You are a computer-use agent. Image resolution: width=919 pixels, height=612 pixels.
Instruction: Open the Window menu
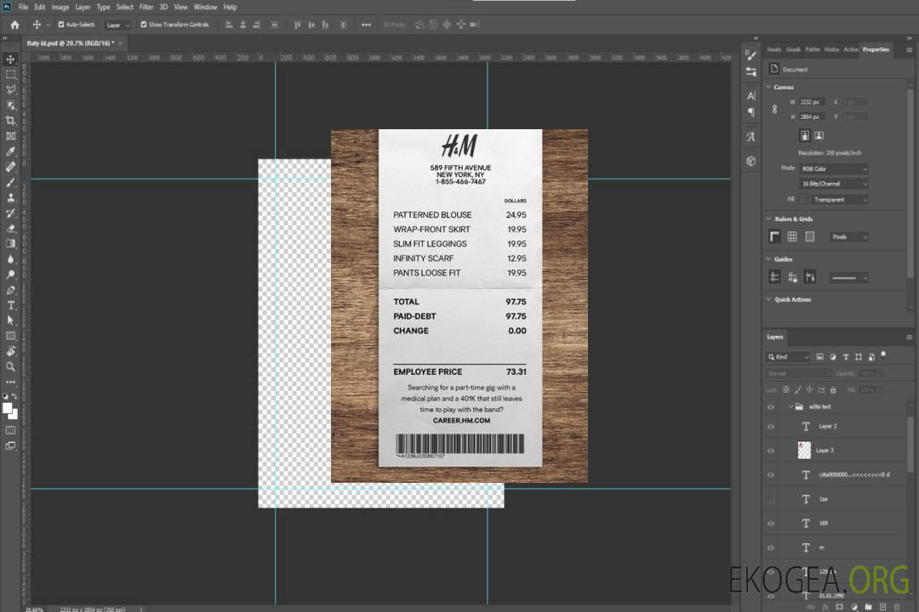click(x=205, y=7)
